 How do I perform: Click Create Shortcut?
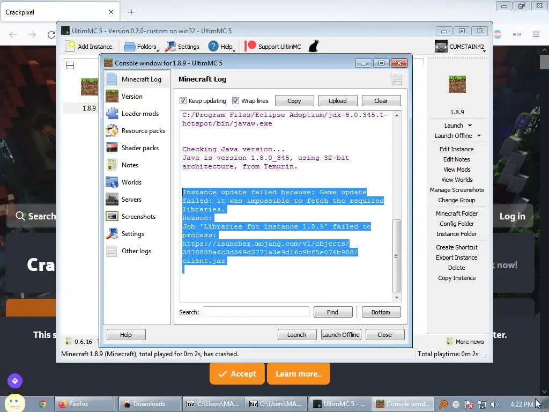[457, 247]
